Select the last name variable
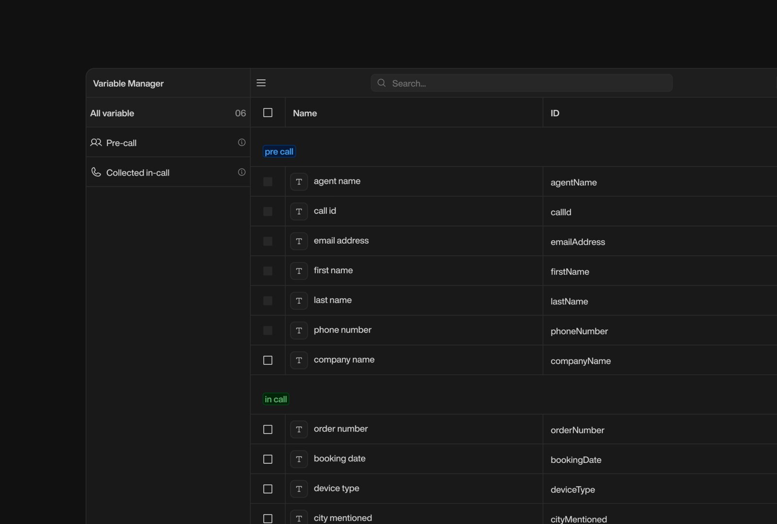The image size is (777, 524). tap(333, 300)
